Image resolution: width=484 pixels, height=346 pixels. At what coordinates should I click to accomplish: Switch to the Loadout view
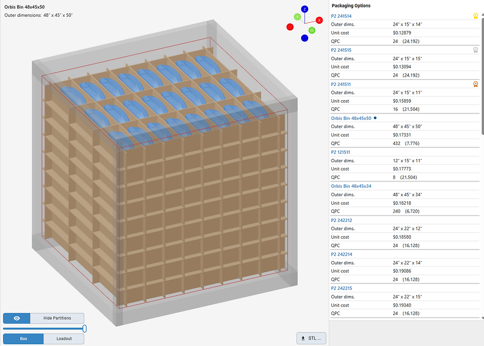pyautogui.click(x=63, y=339)
